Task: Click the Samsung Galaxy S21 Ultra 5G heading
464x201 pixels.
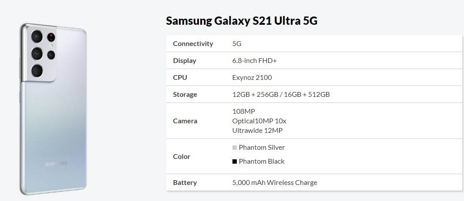Action: pos(242,21)
